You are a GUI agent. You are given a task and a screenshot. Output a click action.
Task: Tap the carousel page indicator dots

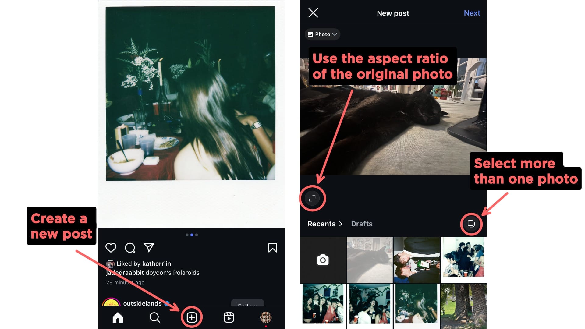tap(192, 235)
